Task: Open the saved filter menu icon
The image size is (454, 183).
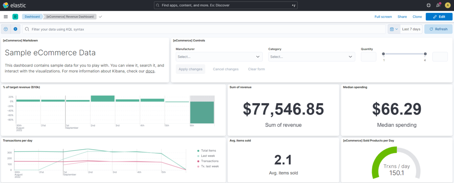Action: [6, 29]
